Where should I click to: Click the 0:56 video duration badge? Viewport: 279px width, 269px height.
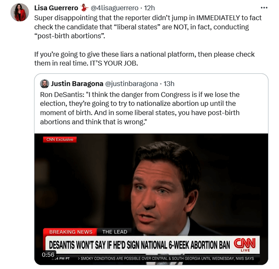pyautogui.click(x=48, y=255)
